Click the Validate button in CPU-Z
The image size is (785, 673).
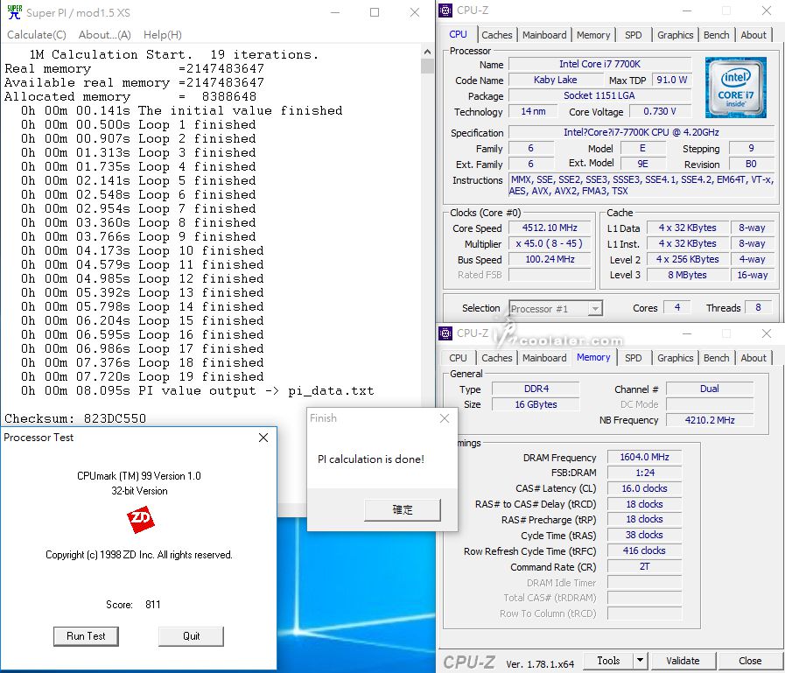[683, 661]
